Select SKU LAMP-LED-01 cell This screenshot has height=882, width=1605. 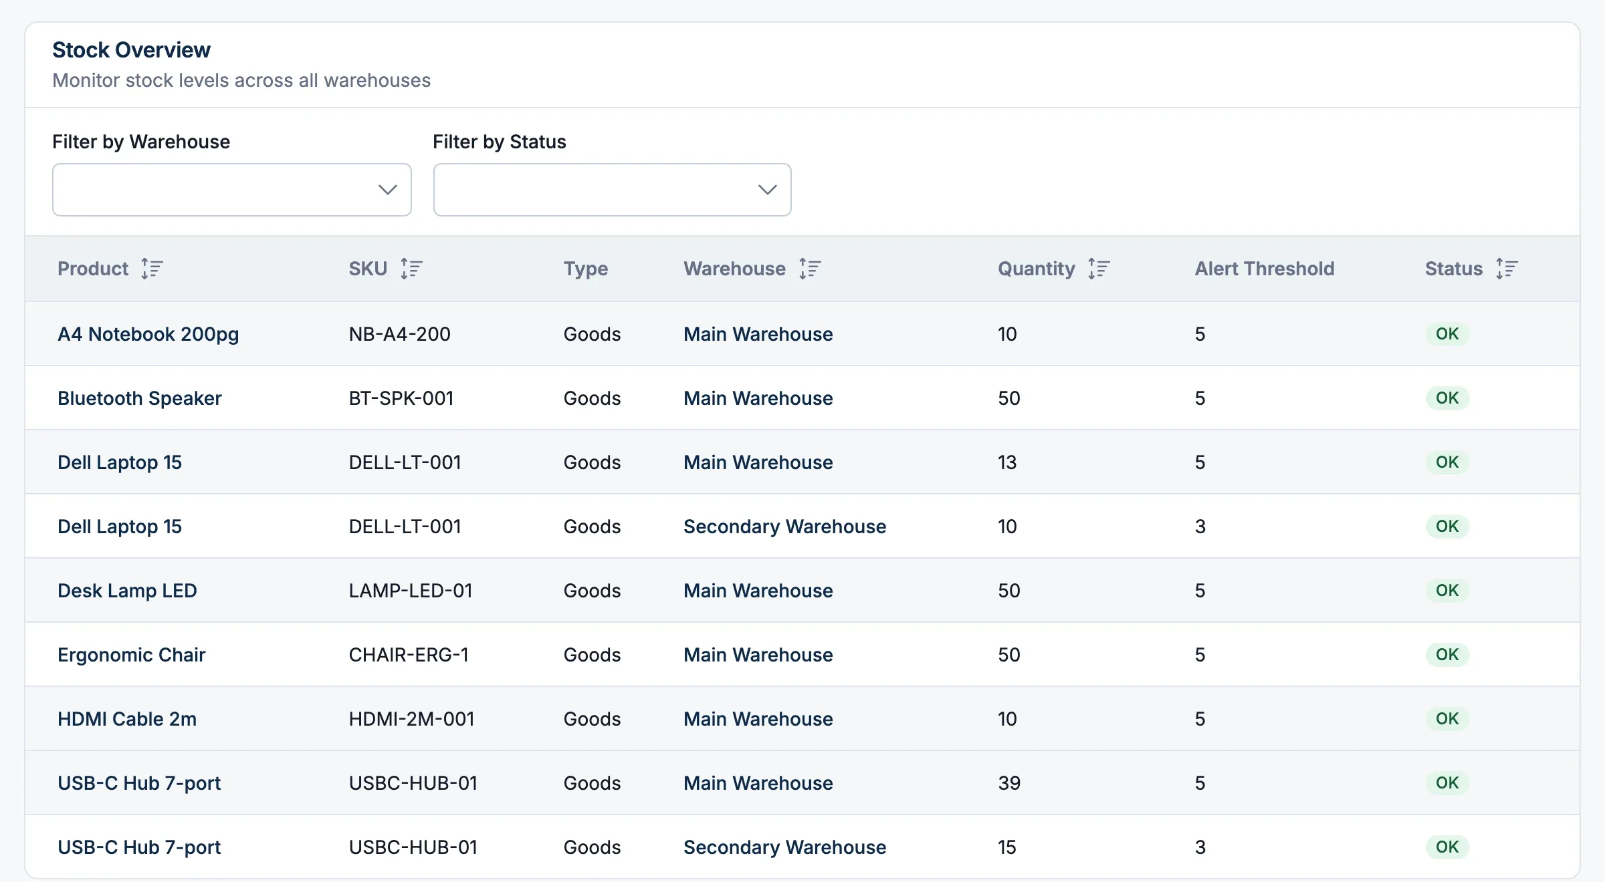coord(411,591)
